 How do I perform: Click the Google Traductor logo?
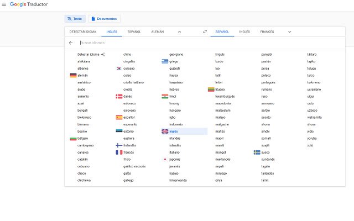click(29, 4)
